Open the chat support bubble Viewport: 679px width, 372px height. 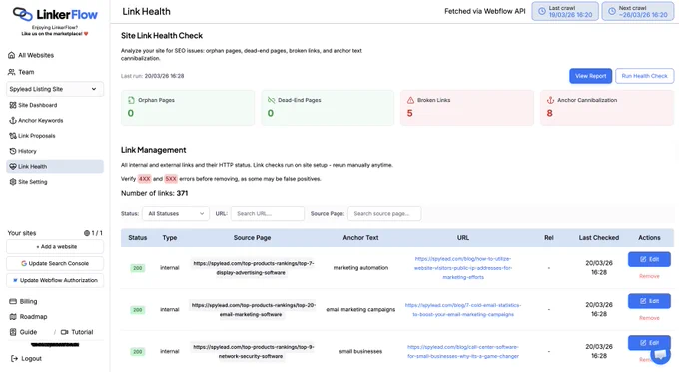660,355
